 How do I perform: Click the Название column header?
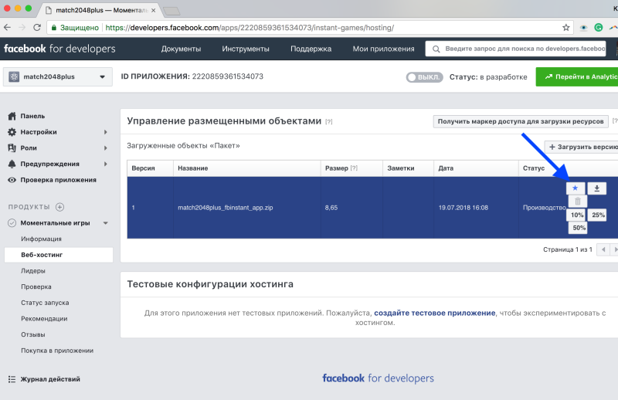tap(246, 168)
